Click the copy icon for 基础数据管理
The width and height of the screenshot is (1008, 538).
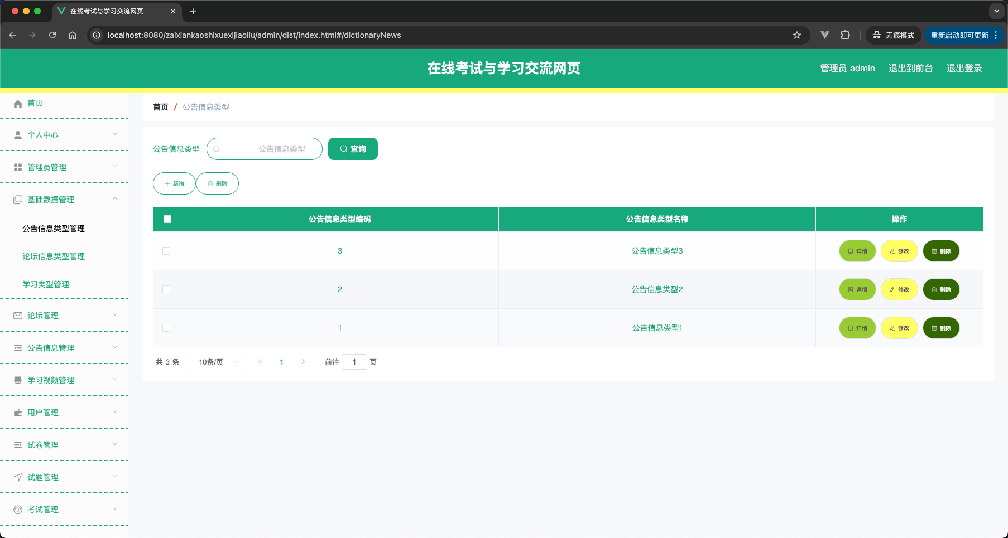18,200
